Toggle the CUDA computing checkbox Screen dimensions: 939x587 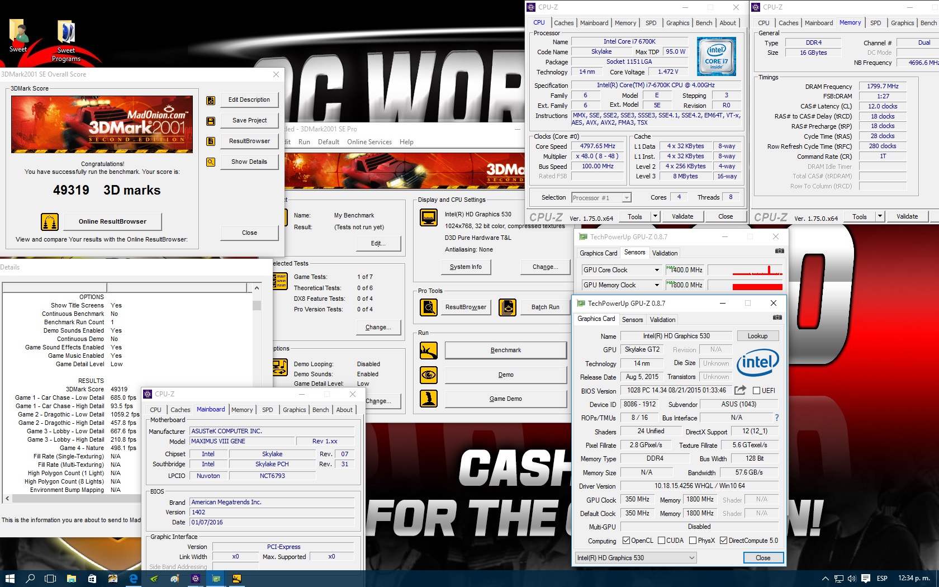tap(662, 541)
